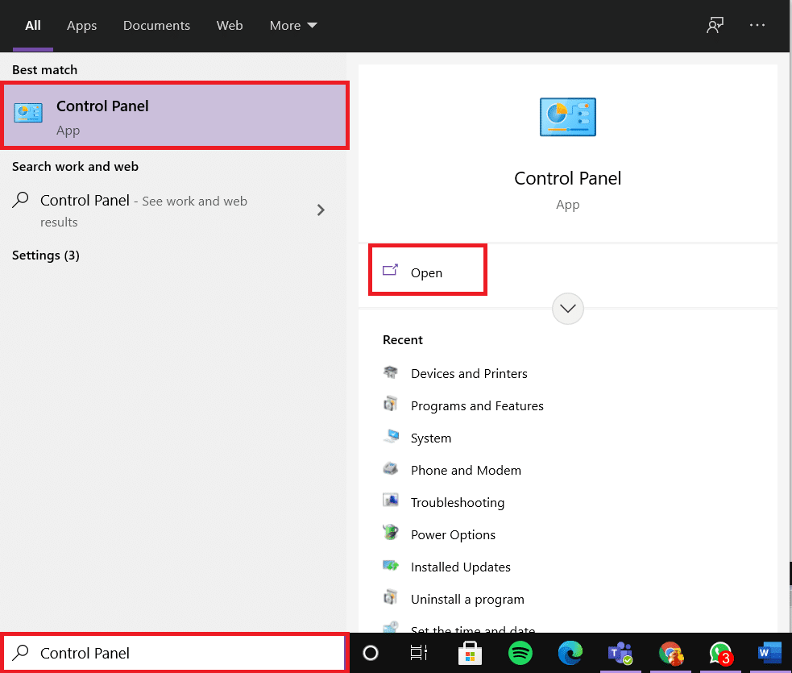Open WhatsApp from the taskbar
This screenshot has width=792, height=673.
click(x=721, y=653)
